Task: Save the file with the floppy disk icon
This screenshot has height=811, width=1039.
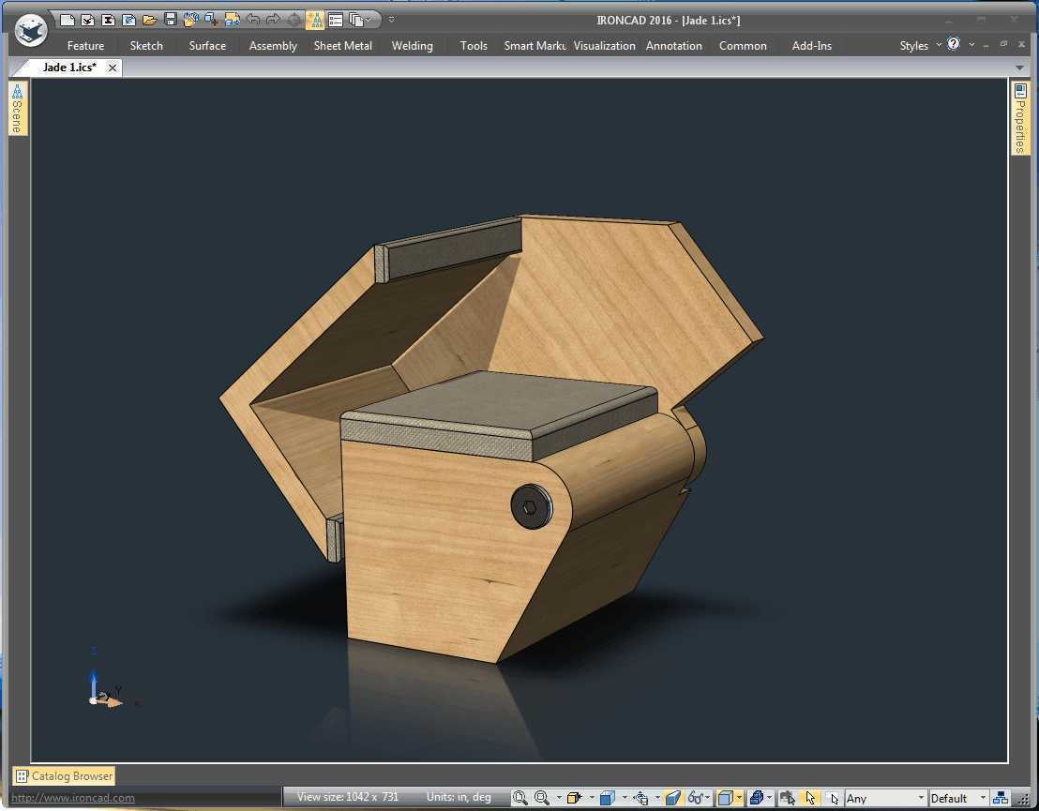Action: tap(171, 19)
